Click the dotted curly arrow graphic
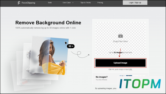This screenshot has height=94, width=166. coord(80,54)
